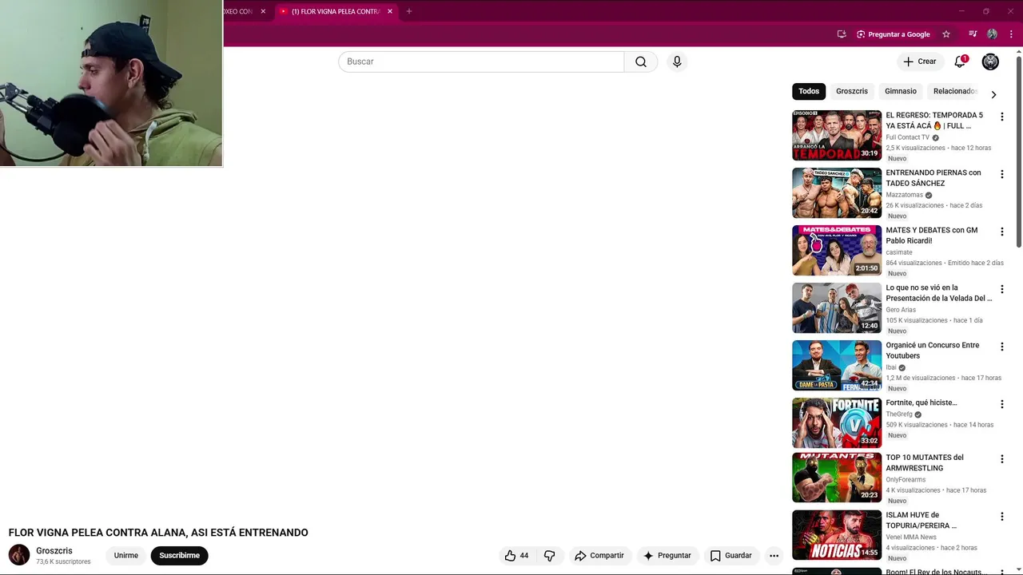Open more actions ellipsis below video
The width and height of the screenshot is (1023, 575).
click(774, 556)
